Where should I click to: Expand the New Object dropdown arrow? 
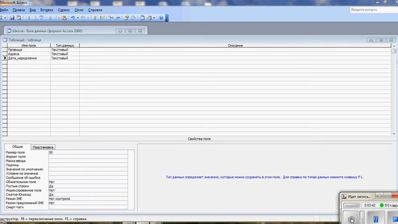154,18
